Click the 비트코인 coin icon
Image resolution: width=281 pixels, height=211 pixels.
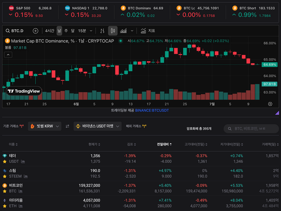tap(5, 185)
